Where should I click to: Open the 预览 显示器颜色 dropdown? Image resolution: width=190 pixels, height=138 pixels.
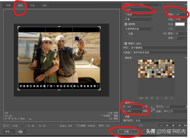coord(159,48)
